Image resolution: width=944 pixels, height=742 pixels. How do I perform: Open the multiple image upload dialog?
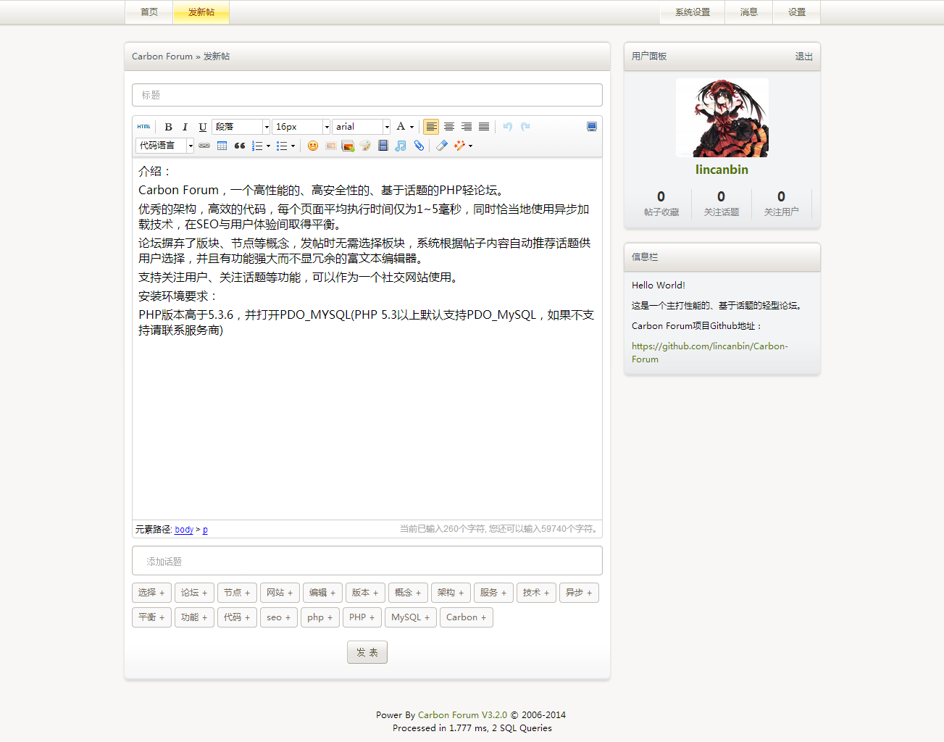(x=348, y=146)
